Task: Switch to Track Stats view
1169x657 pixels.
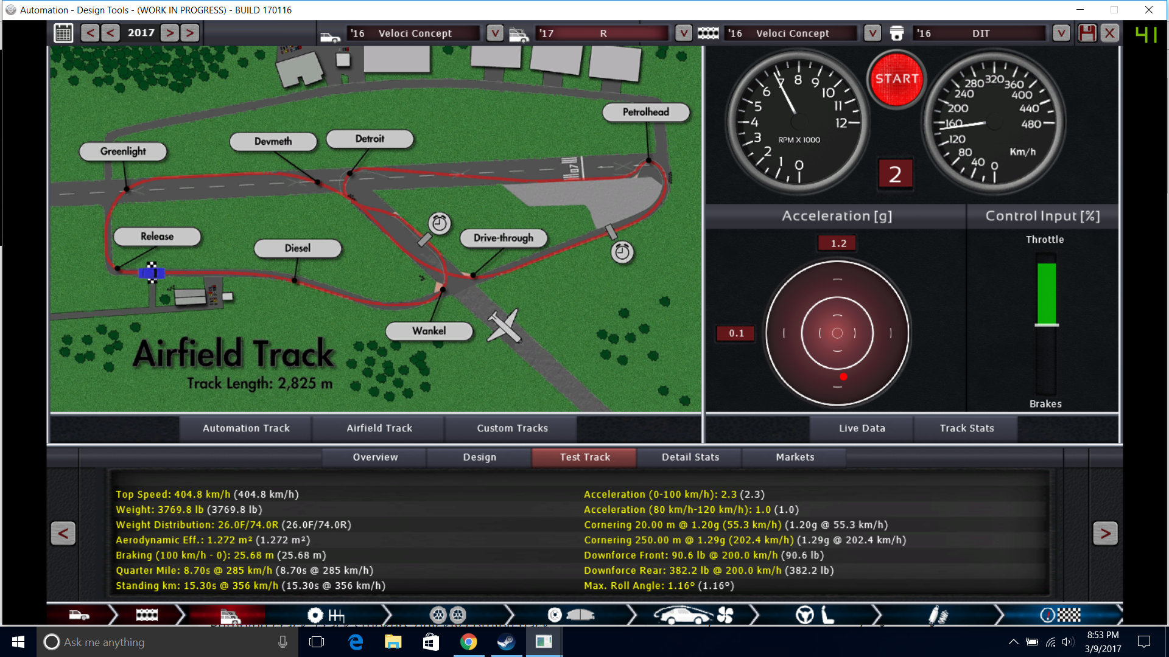Action: click(x=966, y=428)
